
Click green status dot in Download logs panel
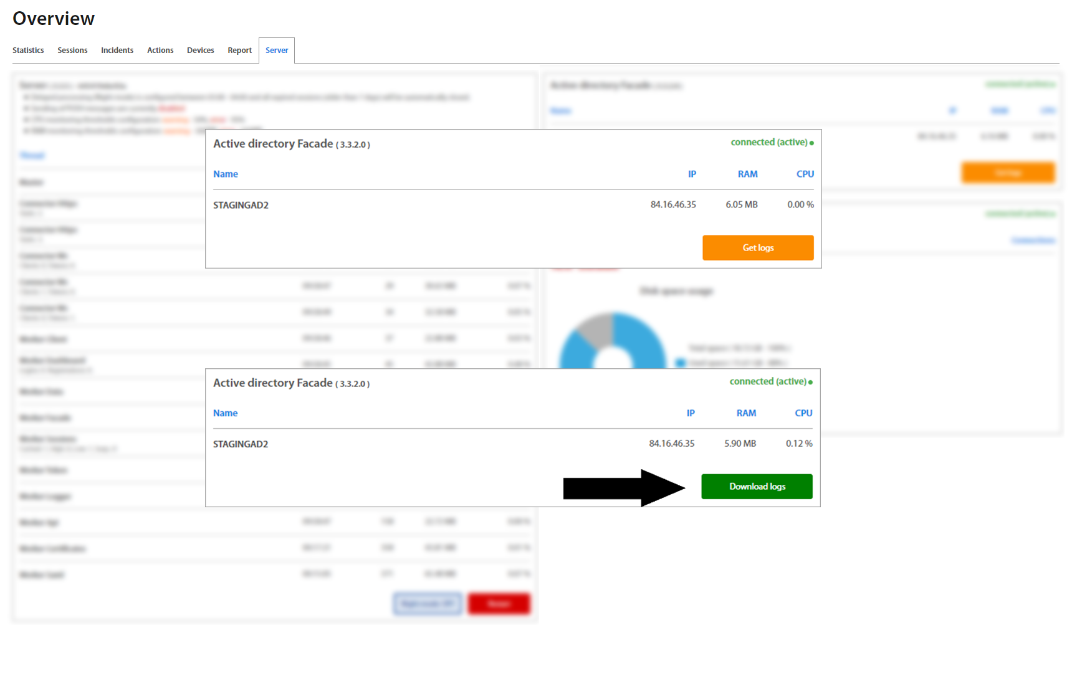[x=810, y=383]
